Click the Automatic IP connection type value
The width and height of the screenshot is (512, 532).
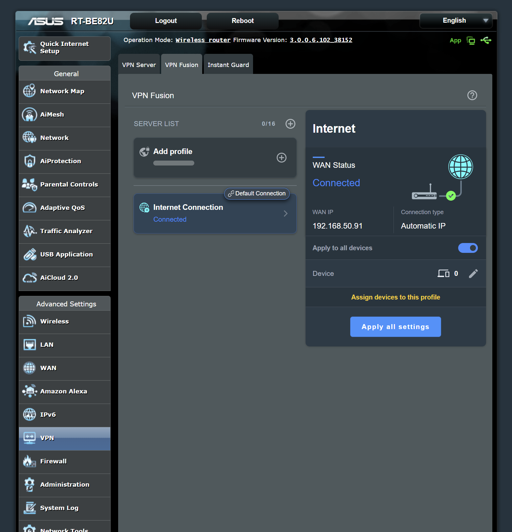tap(423, 226)
